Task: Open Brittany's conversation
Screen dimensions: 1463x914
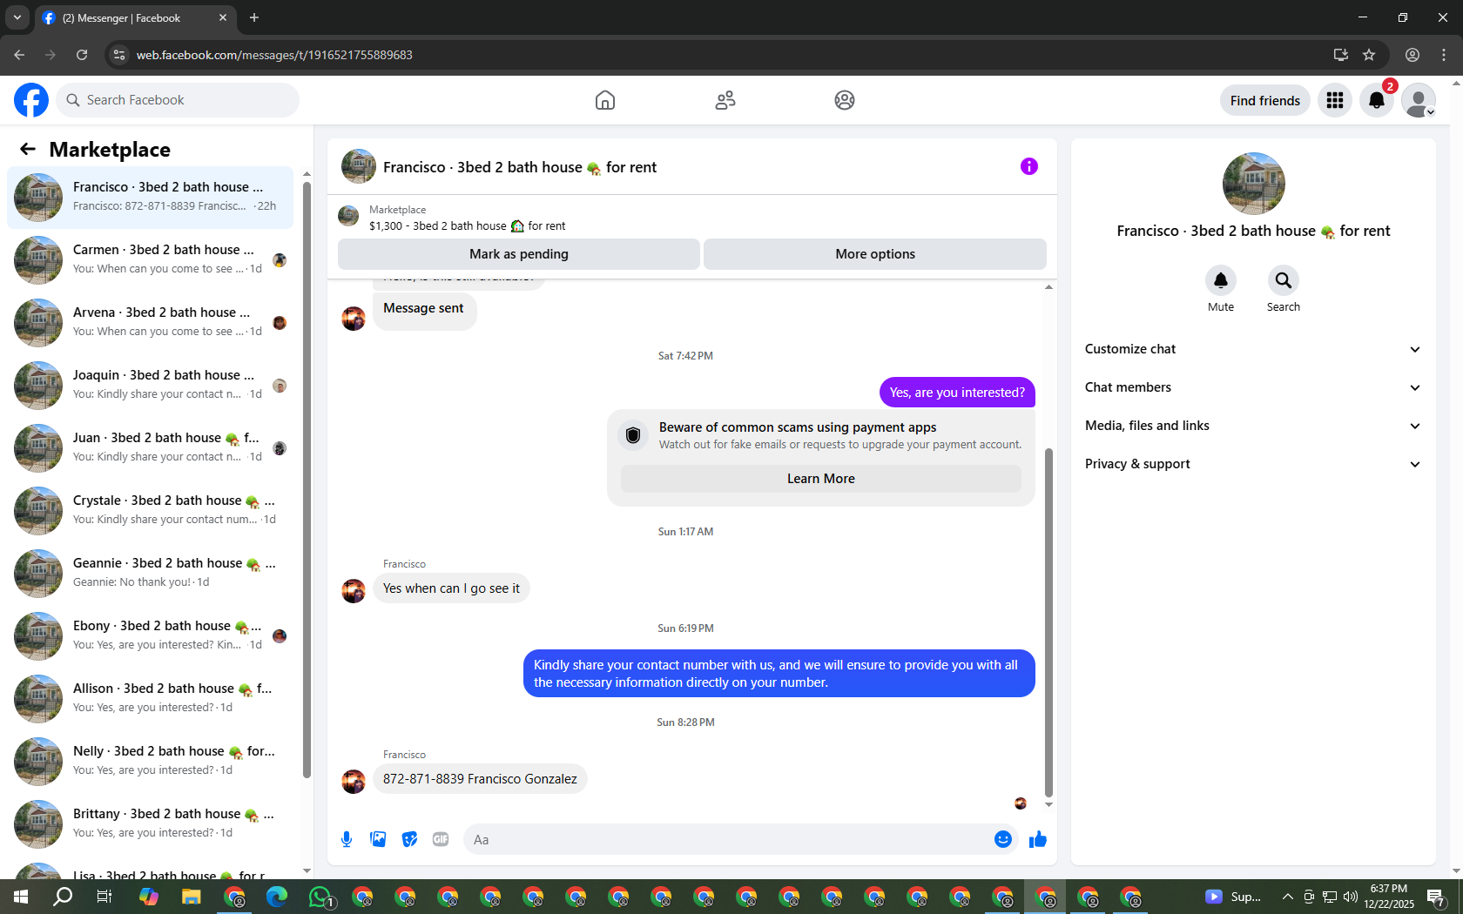Action: click(x=151, y=823)
